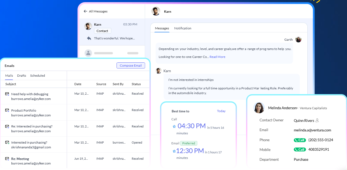
Task: Click Garth's avatar in the conversation
Action: (x=298, y=39)
